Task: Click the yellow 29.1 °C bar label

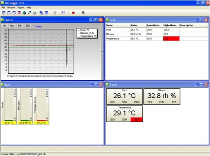Action: point(41,123)
